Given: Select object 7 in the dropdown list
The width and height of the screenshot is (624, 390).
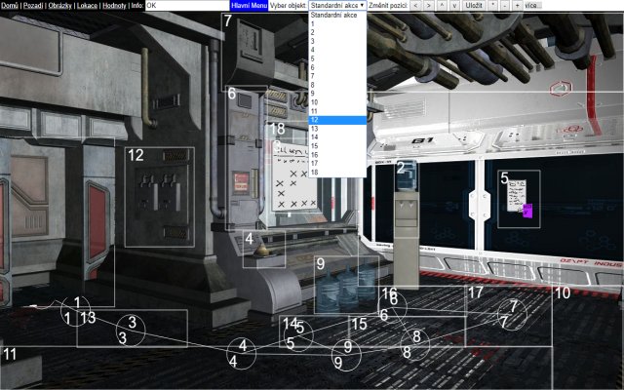Looking at the screenshot, I should [337, 76].
